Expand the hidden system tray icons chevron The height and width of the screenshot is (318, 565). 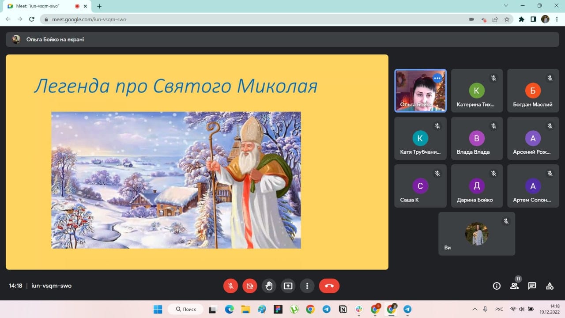pos(475,309)
